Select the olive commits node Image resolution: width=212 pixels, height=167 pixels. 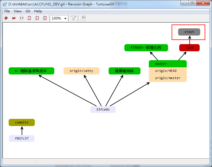coord(22,122)
